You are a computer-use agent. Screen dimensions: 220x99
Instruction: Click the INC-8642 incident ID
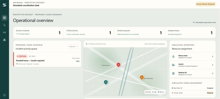point(32,56)
